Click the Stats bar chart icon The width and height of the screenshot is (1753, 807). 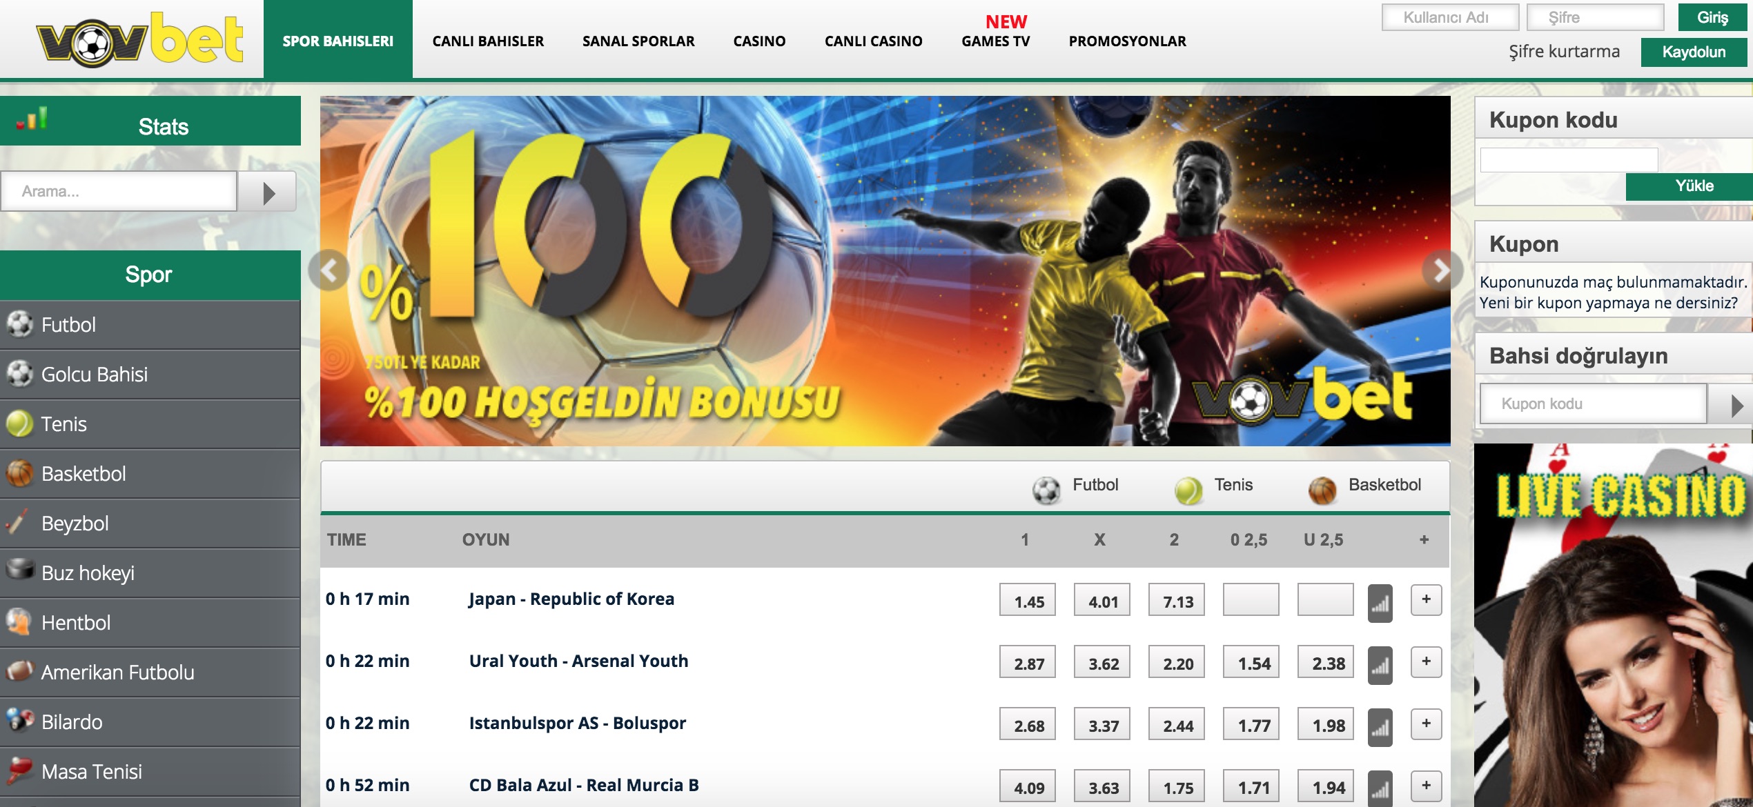[32, 119]
